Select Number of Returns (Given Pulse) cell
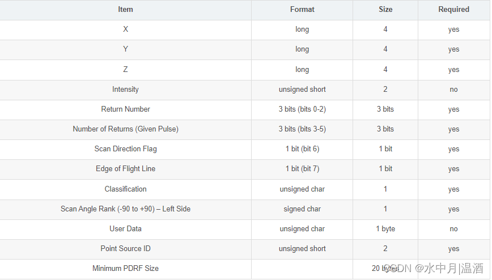492x280 pixels. pos(125,129)
